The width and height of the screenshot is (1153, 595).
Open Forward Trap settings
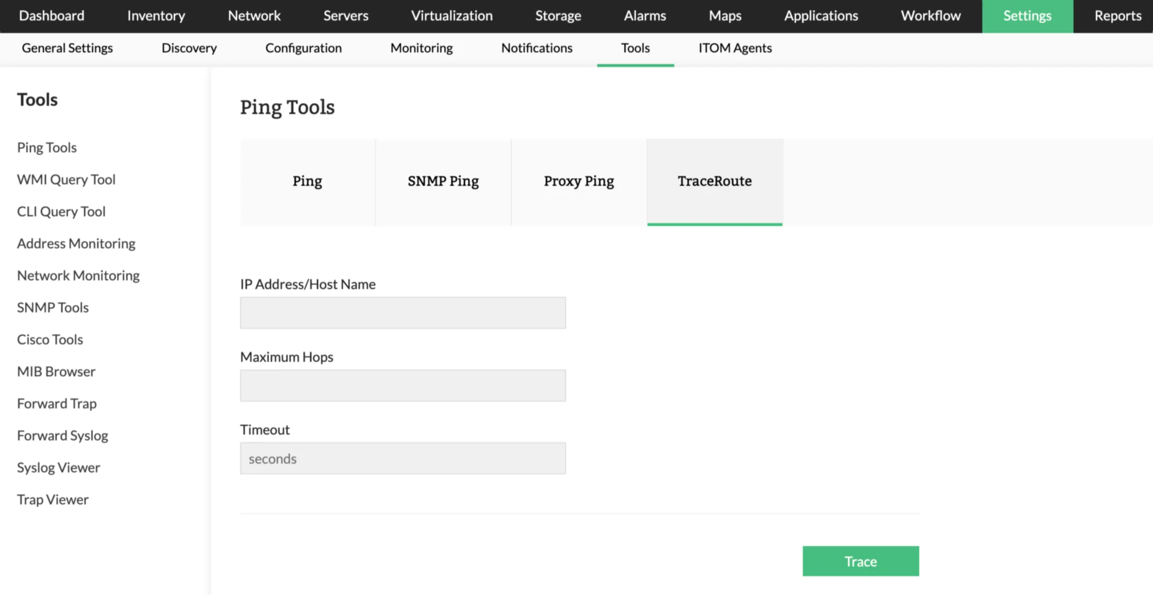pos(57,403)
